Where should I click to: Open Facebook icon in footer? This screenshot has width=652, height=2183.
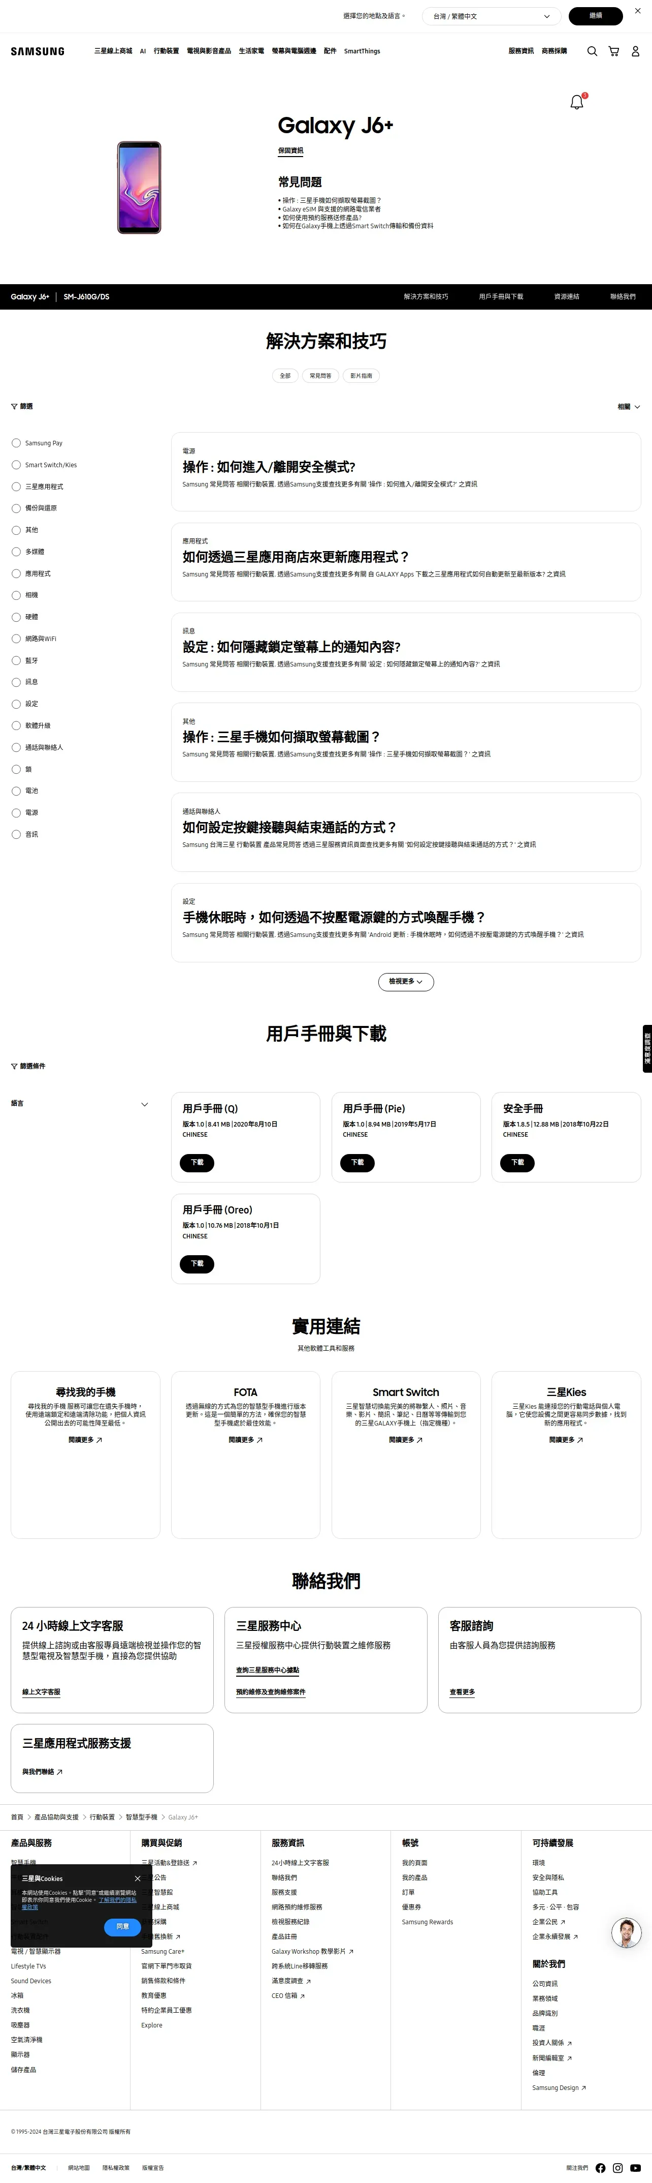[x=600, y=2168]
